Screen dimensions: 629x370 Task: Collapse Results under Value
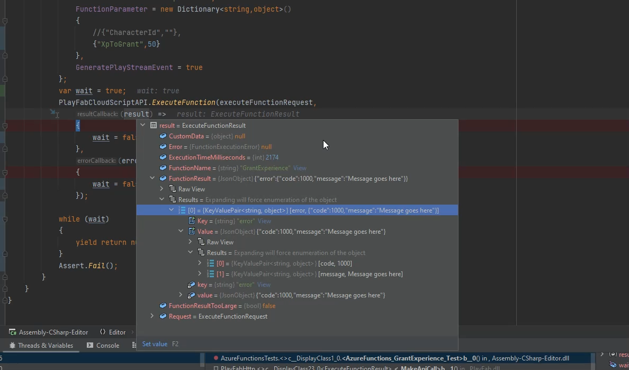point(190,253)
